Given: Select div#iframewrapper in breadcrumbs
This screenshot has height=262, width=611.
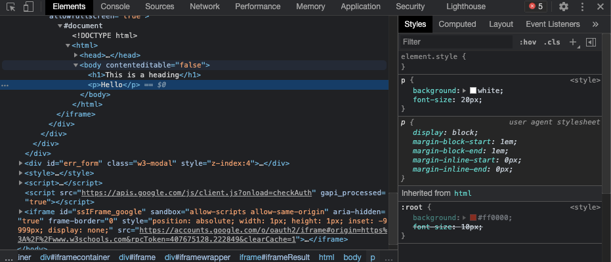Looking at the screenshot, I should 197,257.
